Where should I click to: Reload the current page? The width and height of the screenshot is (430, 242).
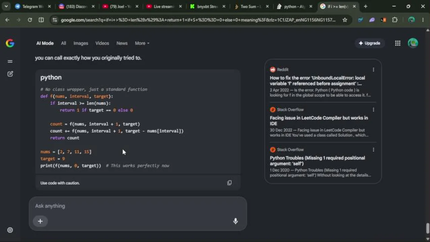click(x=30, y=20)
